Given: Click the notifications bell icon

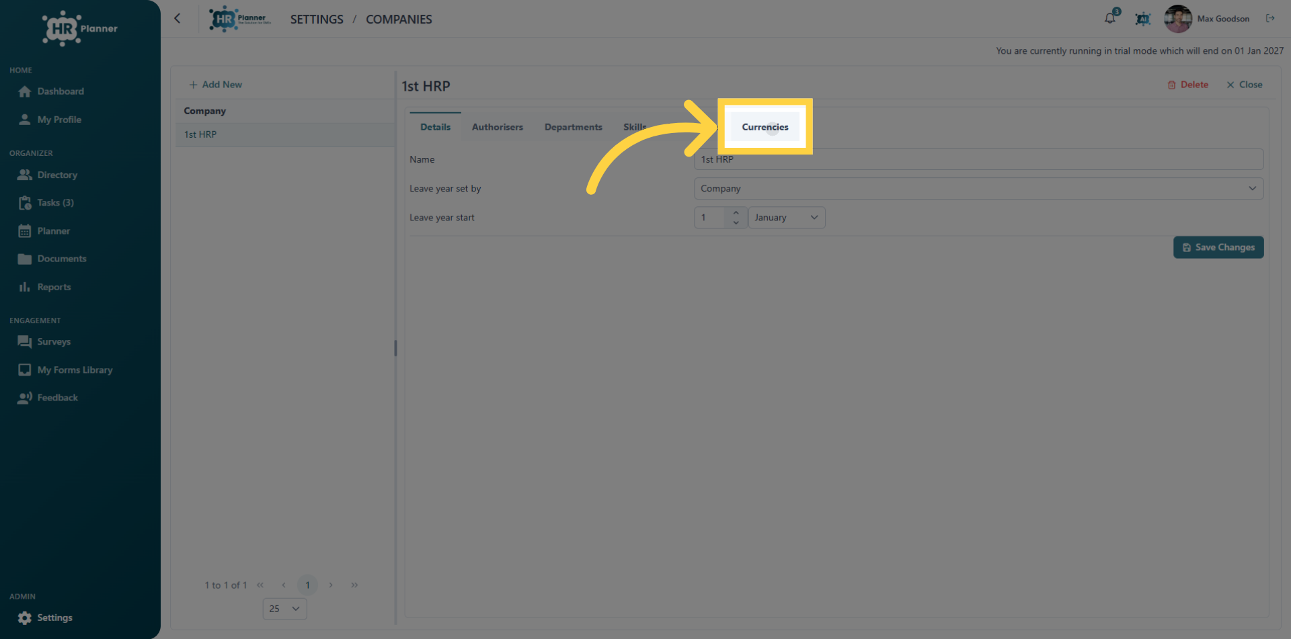Looking at the screenshot, I should (x=1110, y=18).
